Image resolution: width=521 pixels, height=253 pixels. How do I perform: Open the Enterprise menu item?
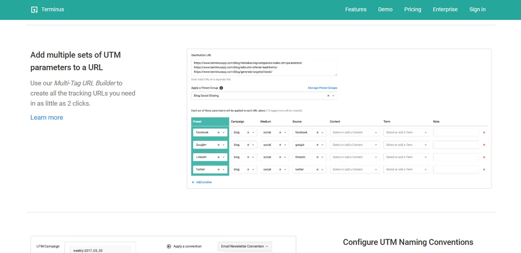(x=445, y=10)
